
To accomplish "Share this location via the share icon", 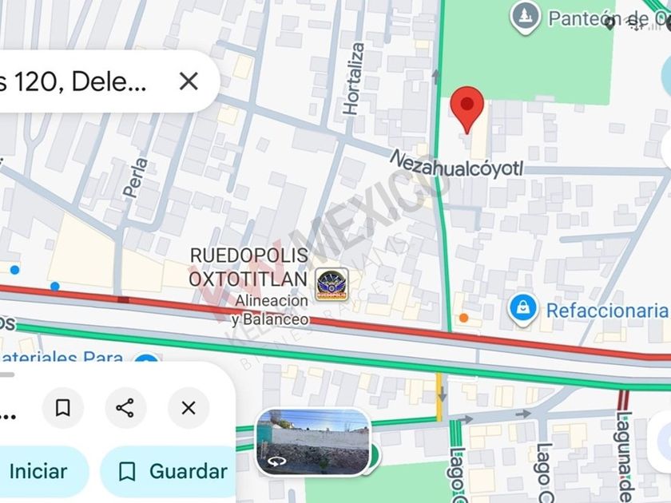I will (x=125, y=408).
